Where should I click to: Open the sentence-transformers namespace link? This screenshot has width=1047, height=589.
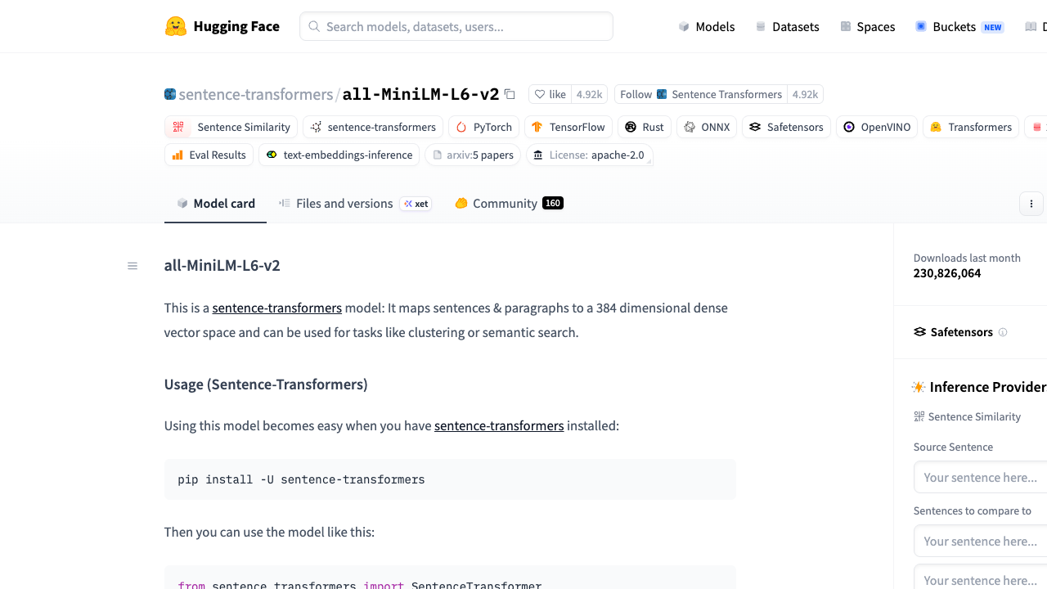[256, 94]
